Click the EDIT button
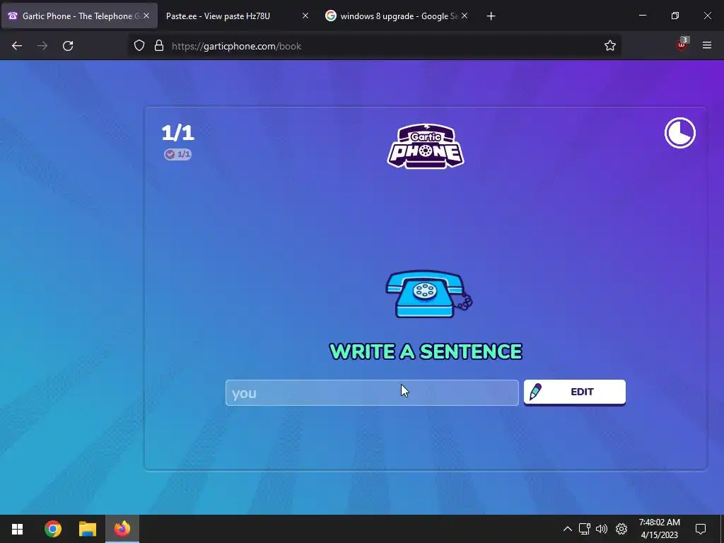The width and height of the screenshot is (724, 543). 574,392
